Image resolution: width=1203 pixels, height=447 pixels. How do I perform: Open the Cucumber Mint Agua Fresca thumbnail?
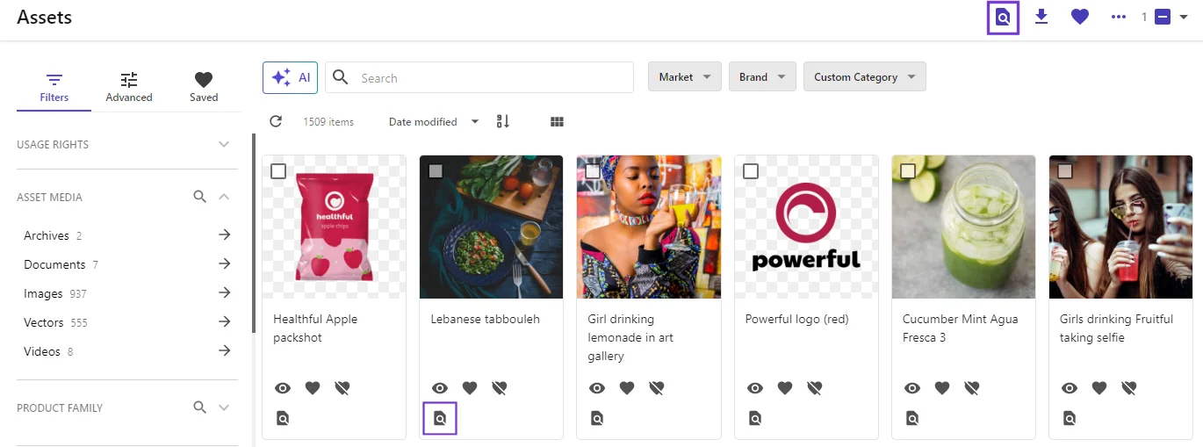(963, 227)
